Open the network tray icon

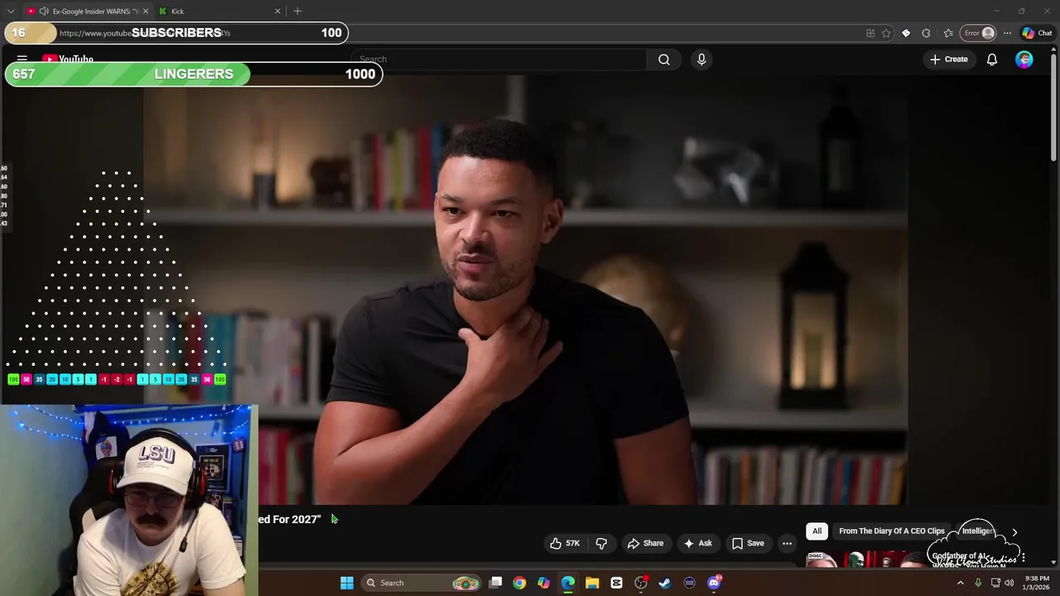click(995, 583)
